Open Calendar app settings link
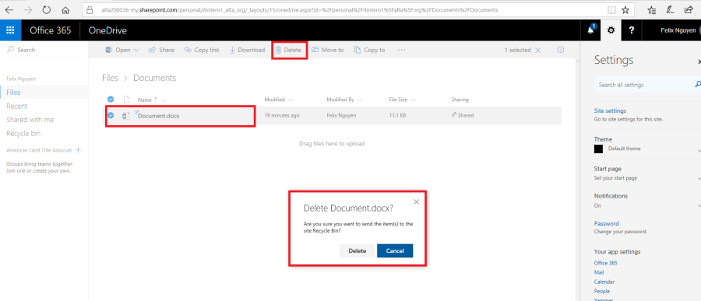Image resolution: width=701 pixels, height=301 pixels. click(604, 282)
